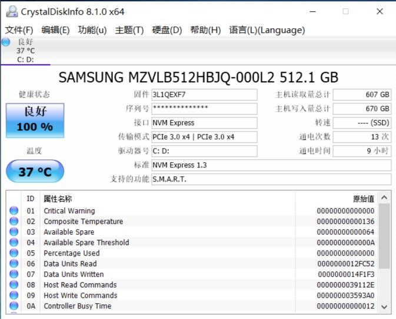The width and height of the screenshot is (396, 319).
Task: Click the ---- (SSD) rotation rate value
Action: coord(362,123)
